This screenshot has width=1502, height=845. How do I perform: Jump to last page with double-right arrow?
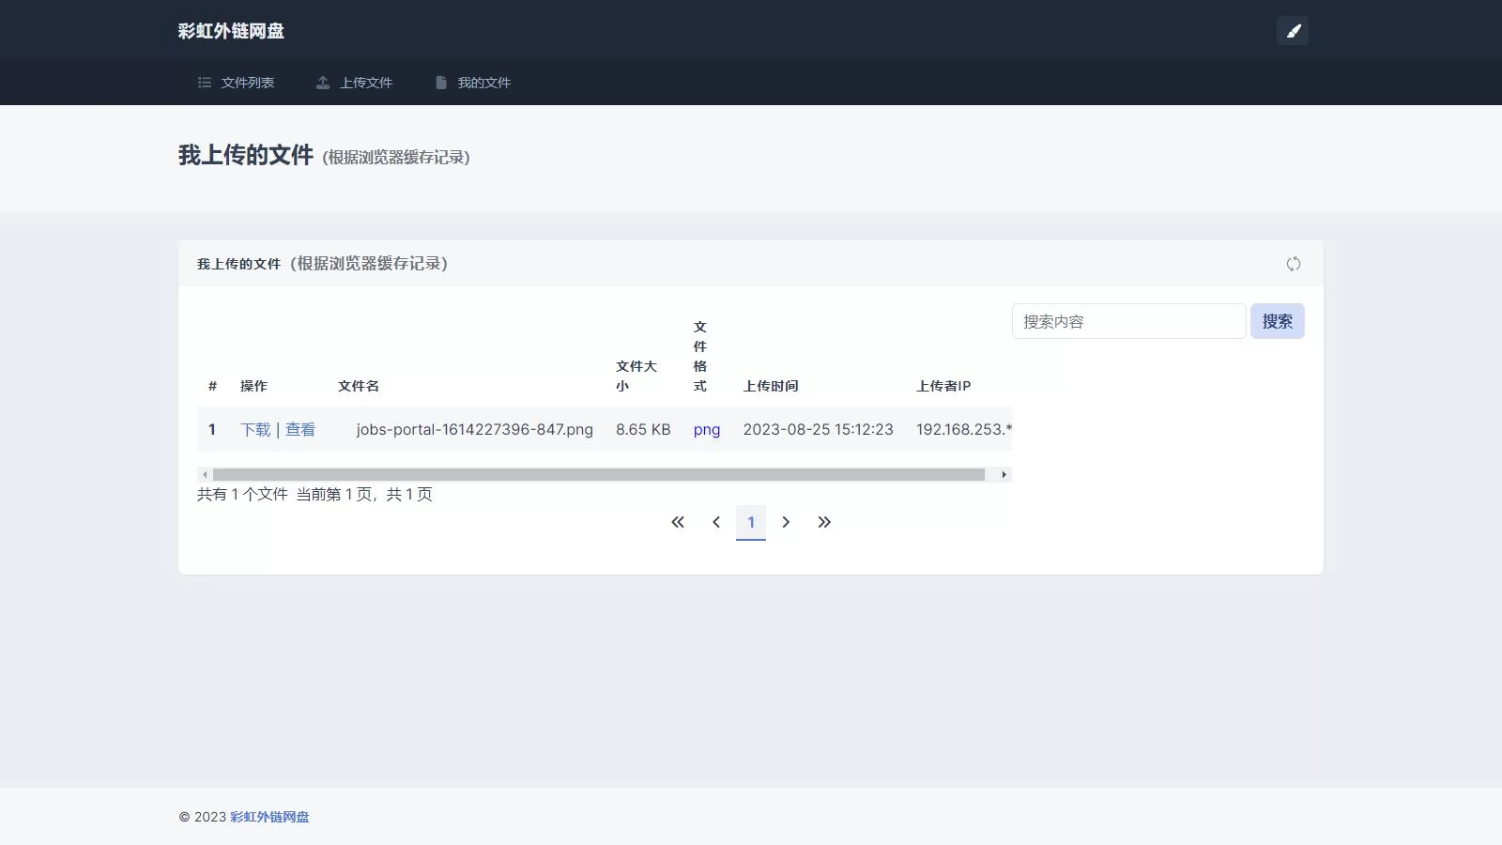pyautogui.click(x=825, y=522)
